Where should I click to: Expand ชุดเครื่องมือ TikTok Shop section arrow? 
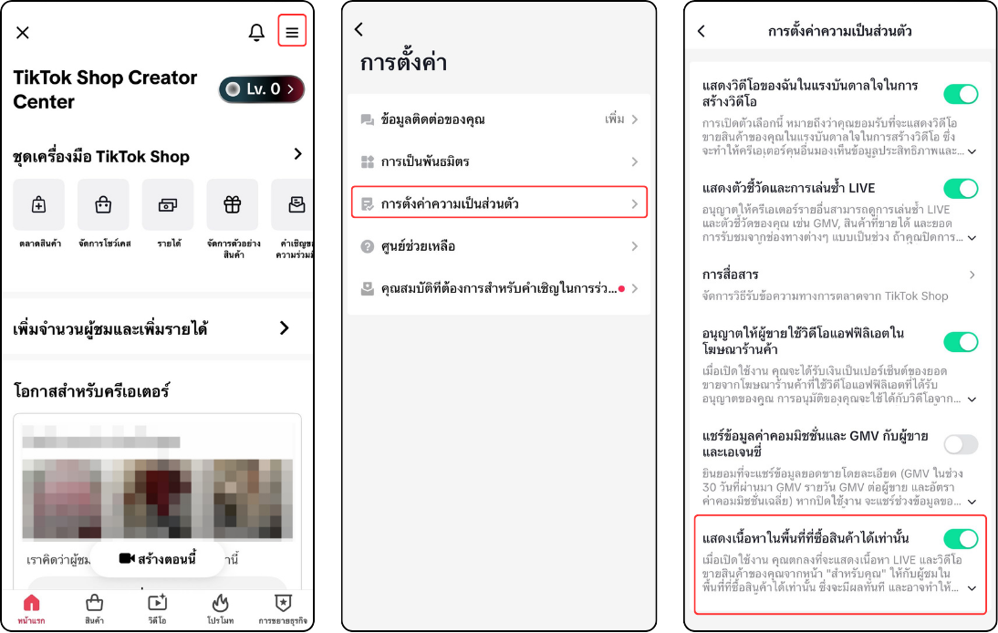tap(298, 154)
